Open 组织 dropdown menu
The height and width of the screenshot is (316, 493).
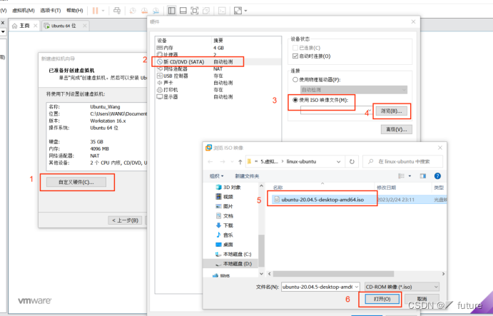pyautogui.click(x=217, y=176)
